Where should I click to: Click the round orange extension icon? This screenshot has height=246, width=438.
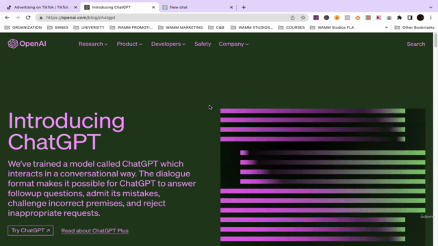[337, 18]
